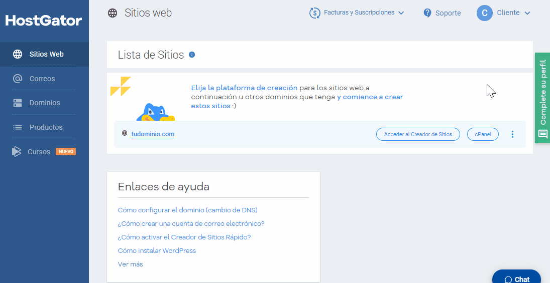
Task: Open the three-dot menu for tudominio.com
Action: (x=512, y=134)
